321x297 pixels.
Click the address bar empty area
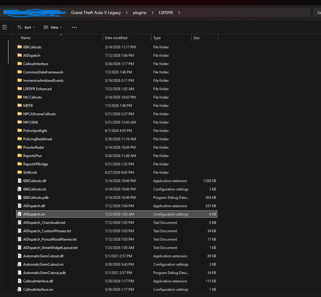pyautogui.click(x=246, y=13)
